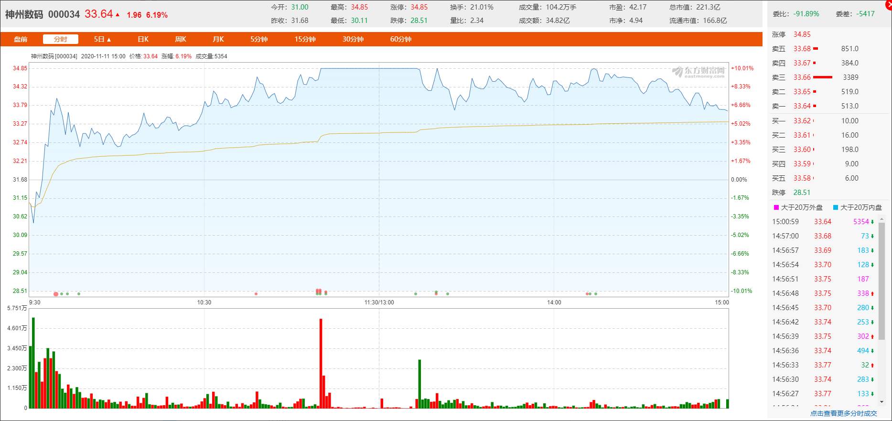Screen dimensions: 892x421
Task: Click the 委比 value -91.89%
Action: 806,14
